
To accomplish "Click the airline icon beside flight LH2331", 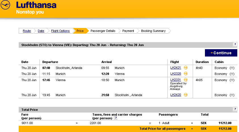I will coord(186,80).
